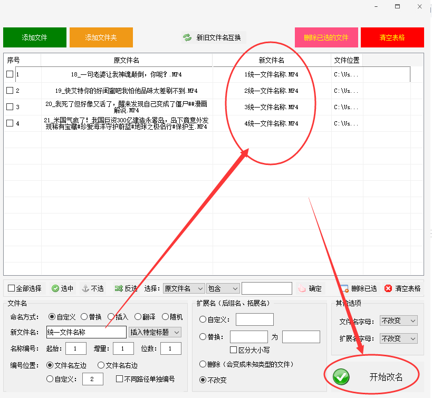Tick the checkbox for row 3

[x=9, y=106]
